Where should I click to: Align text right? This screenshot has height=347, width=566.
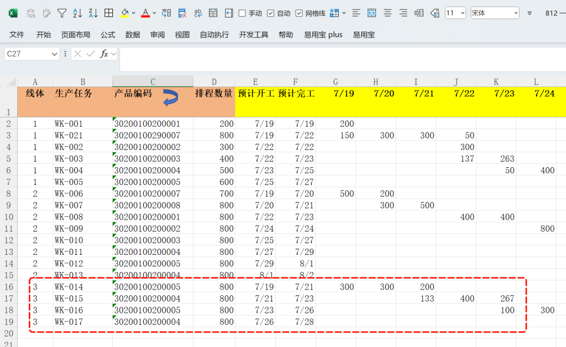click(x=403, y=13)
